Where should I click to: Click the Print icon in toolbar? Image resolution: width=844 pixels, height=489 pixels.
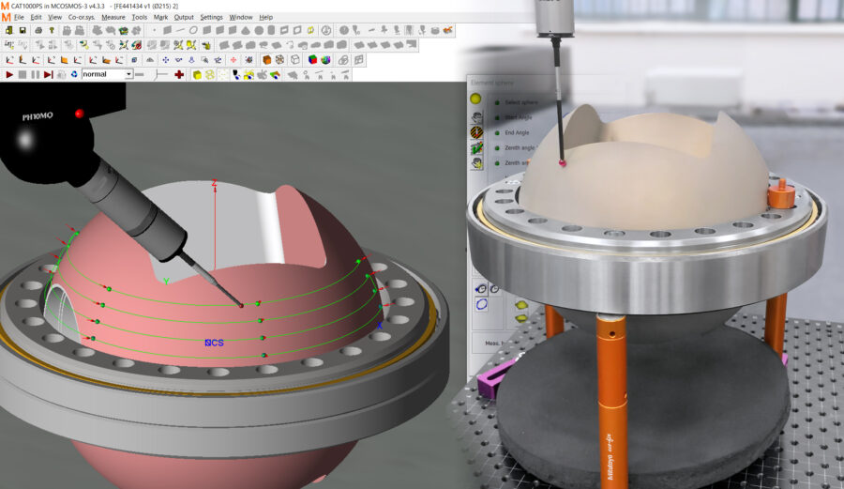click(38, 30)
